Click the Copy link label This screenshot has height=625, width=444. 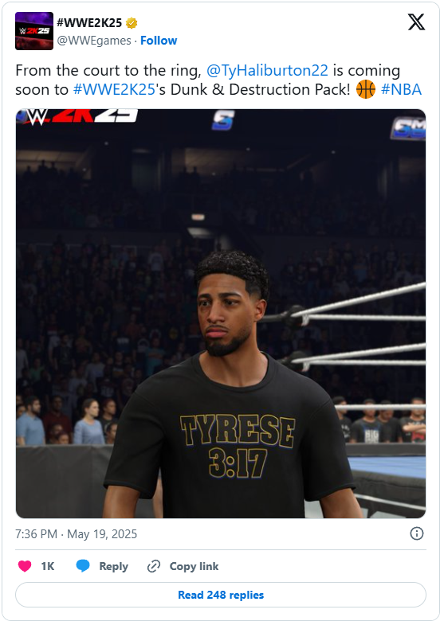click(x=194, y=566)
